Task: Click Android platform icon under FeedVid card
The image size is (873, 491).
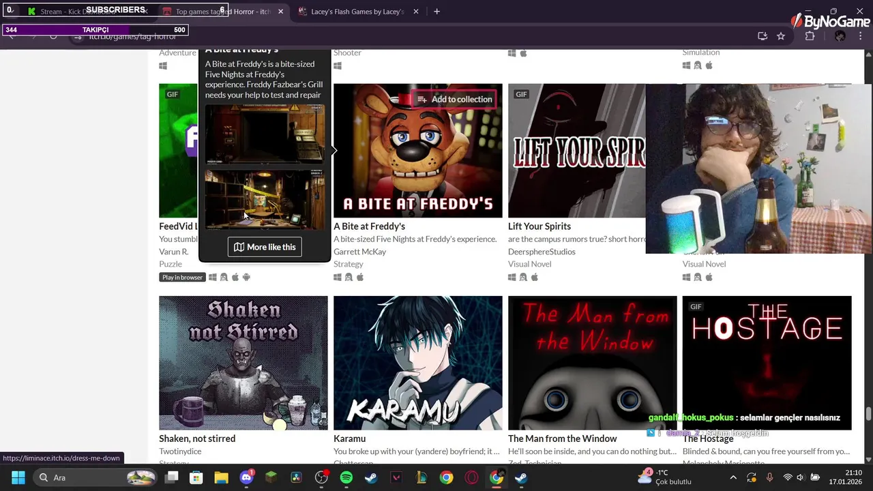Action: click(x=246, y=277)
